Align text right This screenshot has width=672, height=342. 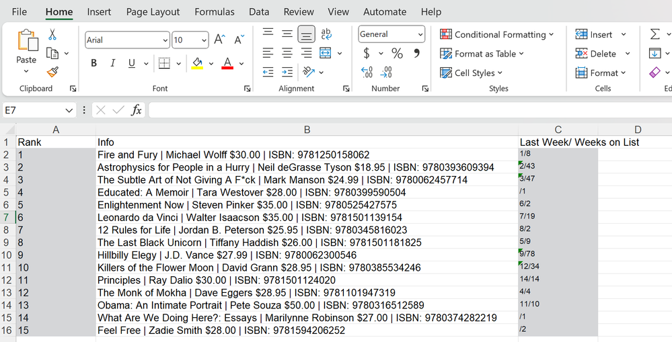(x=306, y=53)
